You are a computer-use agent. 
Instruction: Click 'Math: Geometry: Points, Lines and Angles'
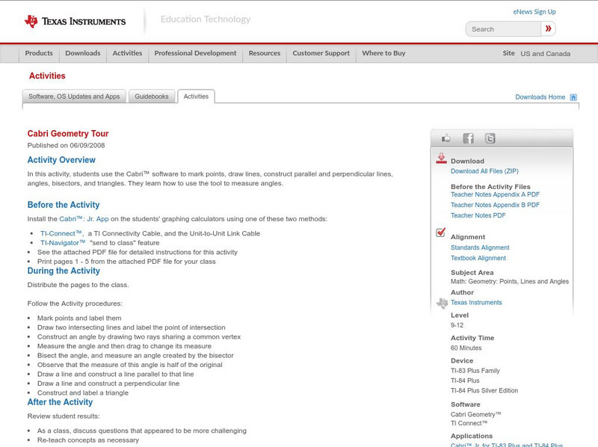pos(510,282)
